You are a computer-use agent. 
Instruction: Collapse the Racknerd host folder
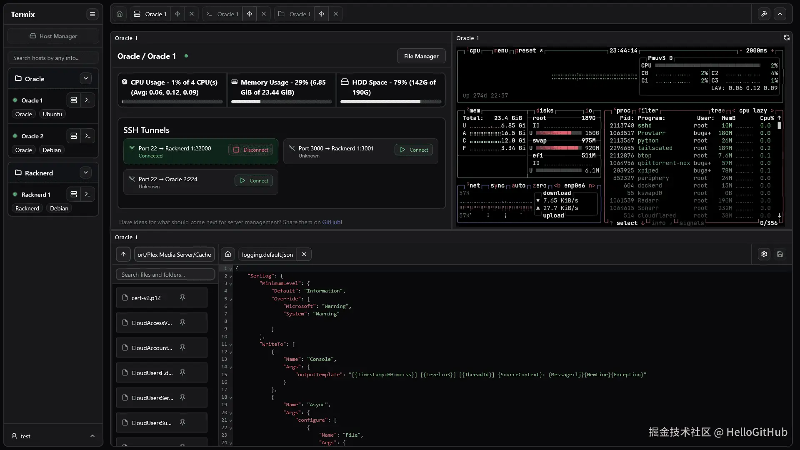point(86,172)
